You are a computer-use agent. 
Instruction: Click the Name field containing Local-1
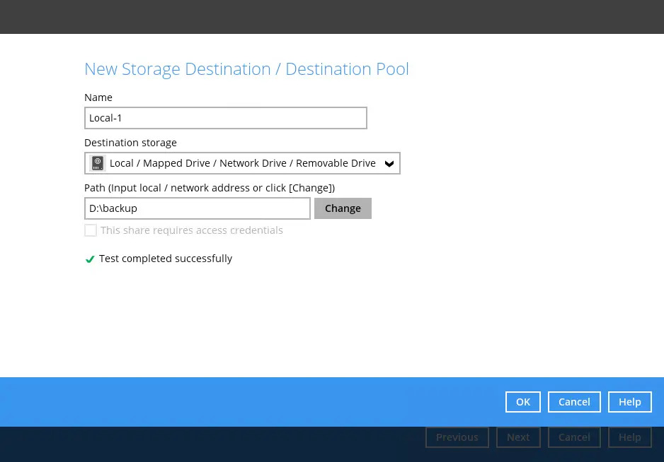click(x=225, y=118)
